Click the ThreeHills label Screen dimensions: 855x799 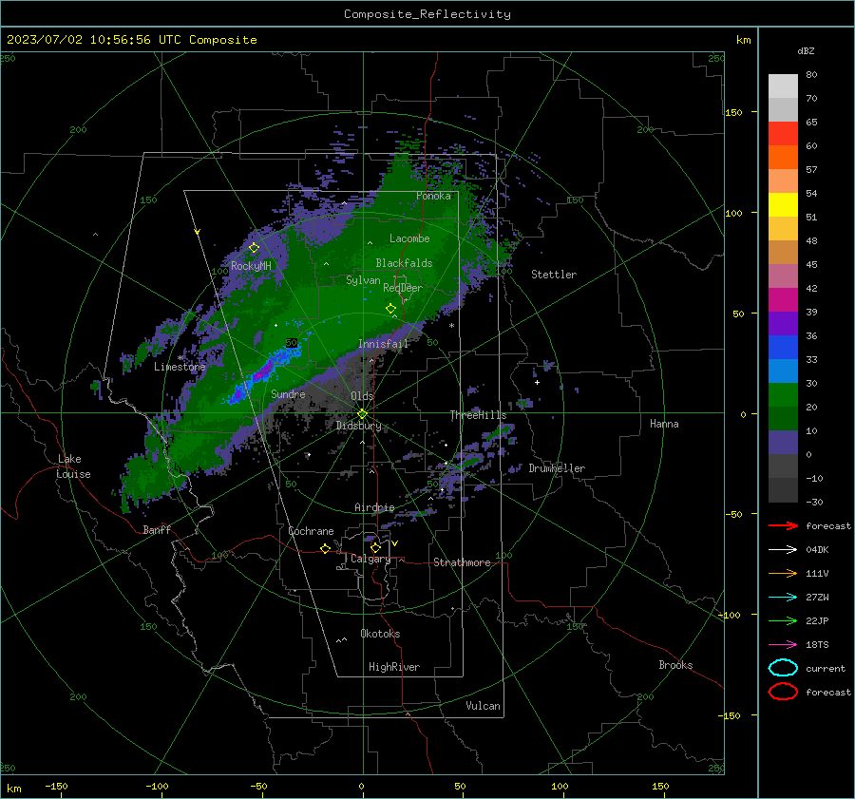coord(478,415)
